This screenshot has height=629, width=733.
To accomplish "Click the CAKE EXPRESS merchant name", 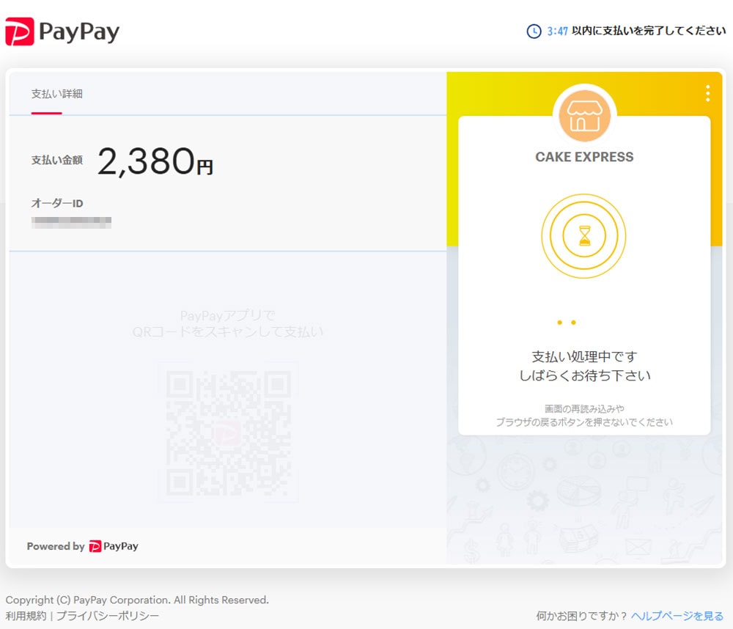I will pyautogui.click(x=584, y=157).
